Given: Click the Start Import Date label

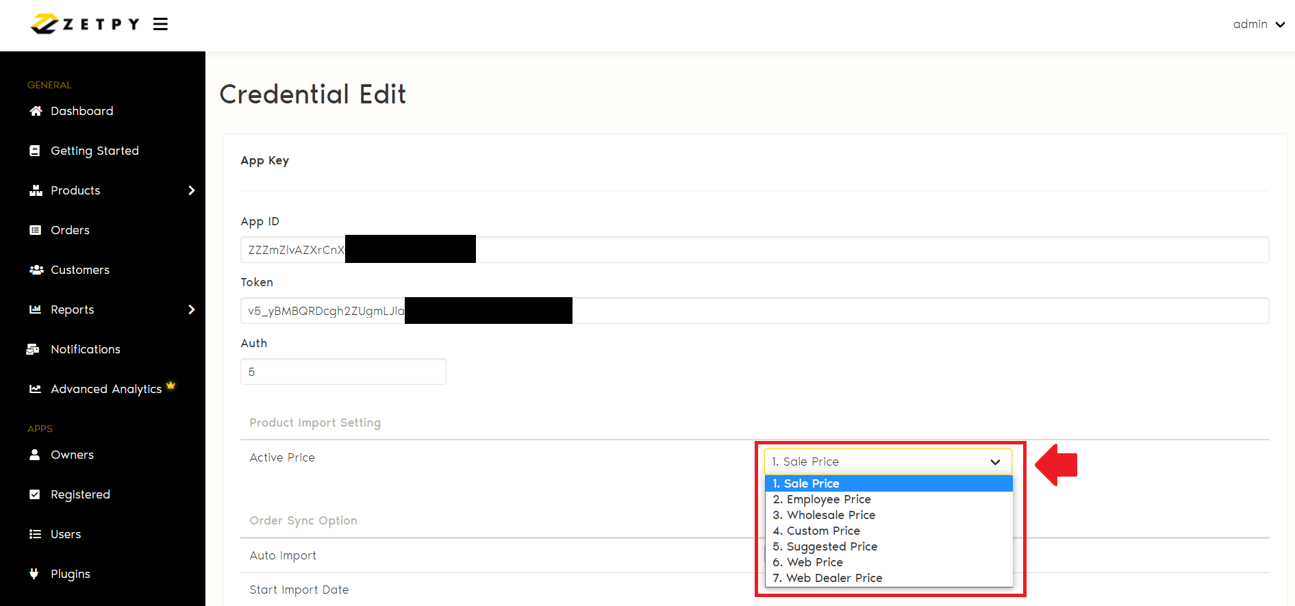Looking at the screenshot, I should (x=299, y=590).
